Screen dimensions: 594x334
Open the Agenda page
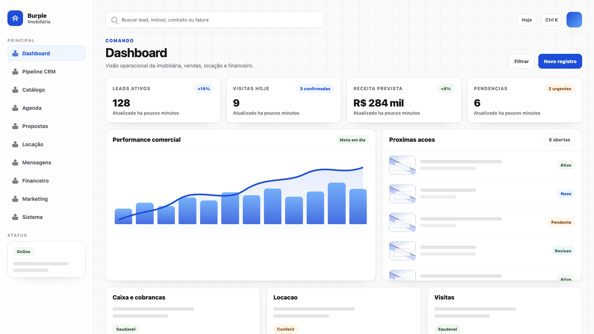46,108
